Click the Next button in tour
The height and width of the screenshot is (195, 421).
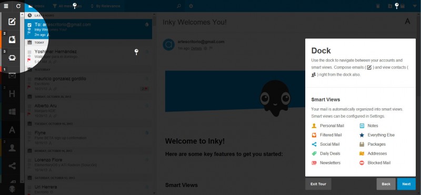click(x=406, y=184)
